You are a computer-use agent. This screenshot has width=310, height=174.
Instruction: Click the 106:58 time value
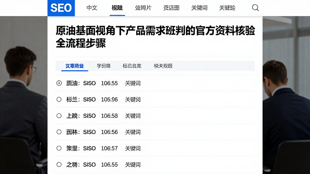pyautogui.click(x=109, y=116)
